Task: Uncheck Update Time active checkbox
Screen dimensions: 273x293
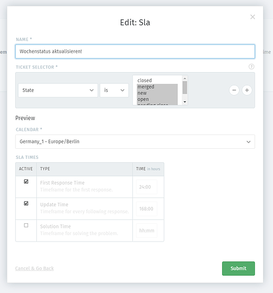Action: tap(26, 203)
